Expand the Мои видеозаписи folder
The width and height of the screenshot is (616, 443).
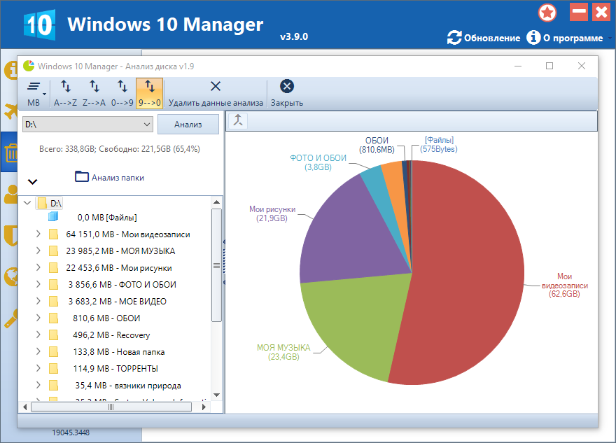click(x=38, y=234)
